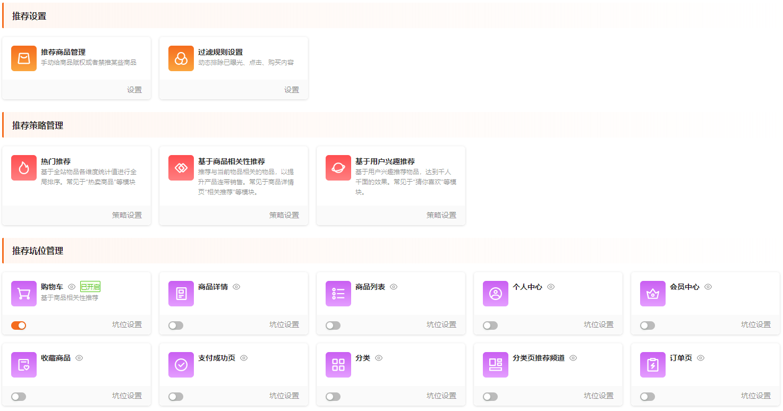Screen dimensions: 783x411
Task: Preview 商品列表 slot via eye icon
Action: pos(394,287)
